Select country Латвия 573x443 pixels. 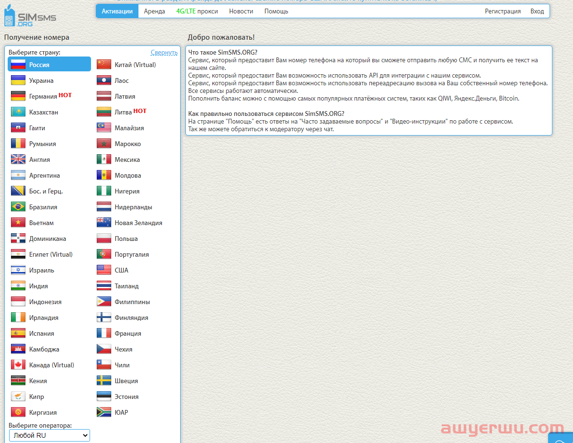click(125, 96)
